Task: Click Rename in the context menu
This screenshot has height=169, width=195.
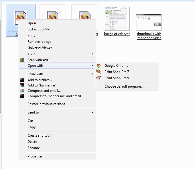Action: click(x=34, y=148)
